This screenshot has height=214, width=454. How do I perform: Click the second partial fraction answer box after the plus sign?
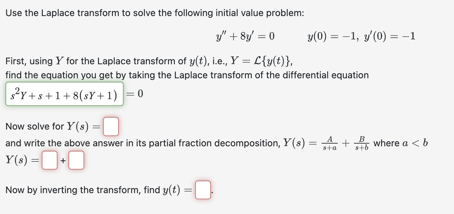[76, 160]
